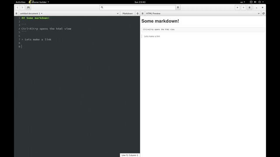Open the editor pane's document list icon
The image size is (280, 157).
pos(16,14)
